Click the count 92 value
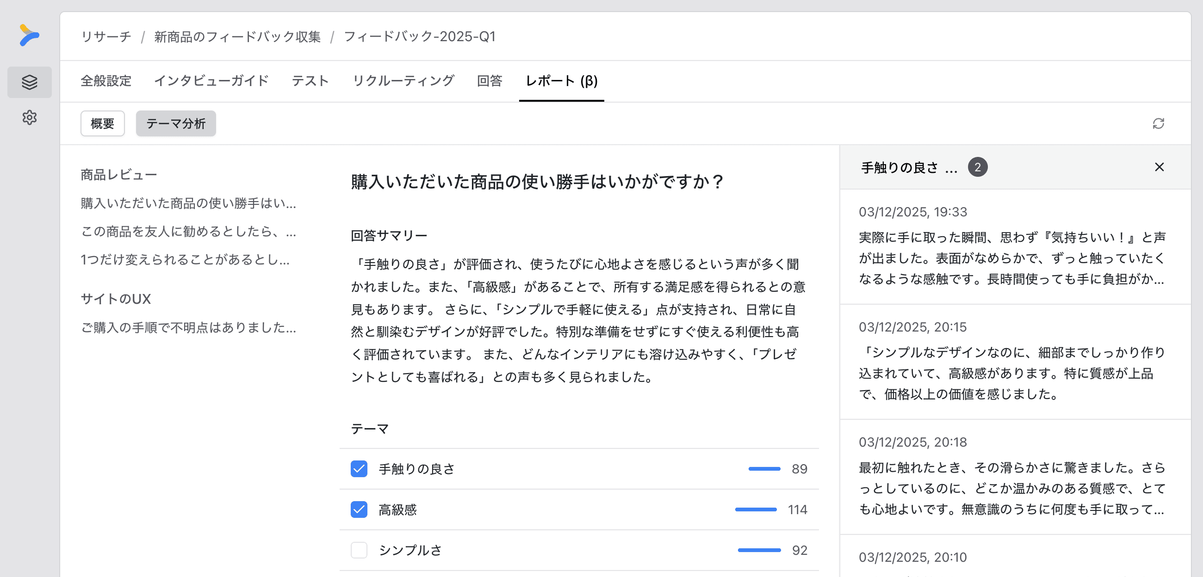The width and height of the screenshot is (1203, 577). coord(800,550)
